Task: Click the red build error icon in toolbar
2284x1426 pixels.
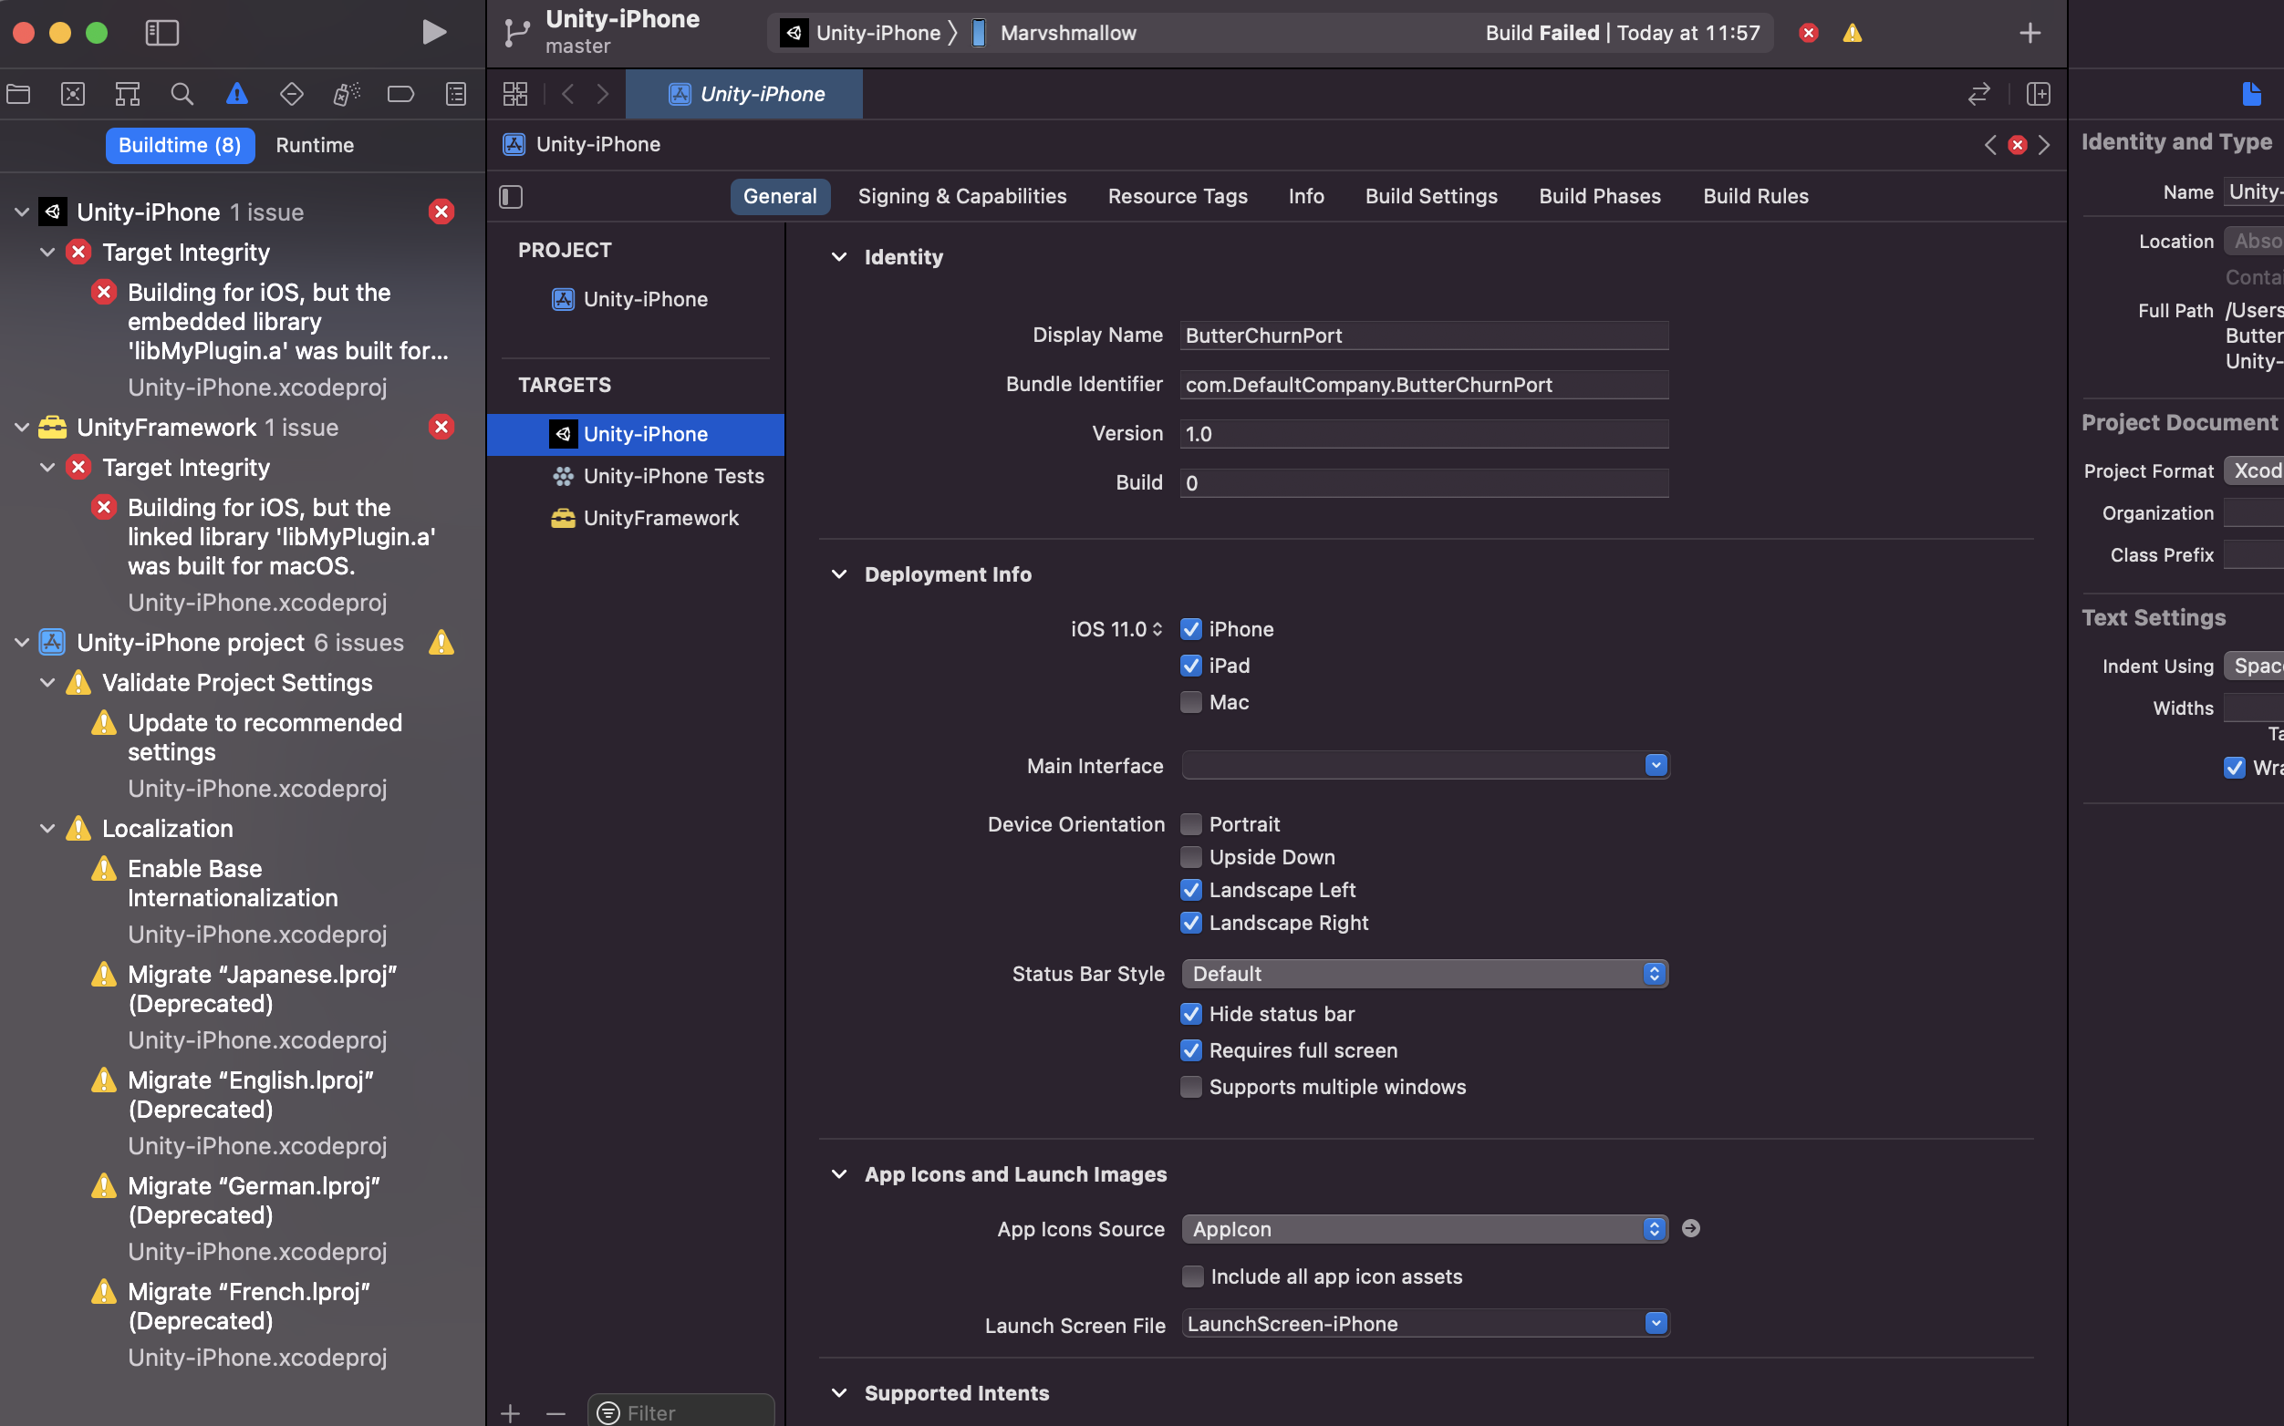Action: click(1808, 32)
